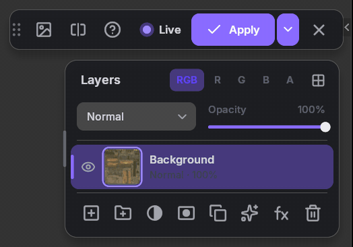Open the AI sparkle tools icon
This screenshot has height=247, width=353.
tap(249, 213)
